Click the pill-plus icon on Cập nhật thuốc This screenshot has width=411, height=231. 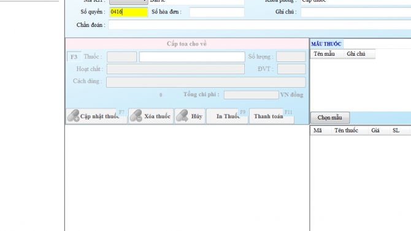pyautogui.click(x=73, y=116)
